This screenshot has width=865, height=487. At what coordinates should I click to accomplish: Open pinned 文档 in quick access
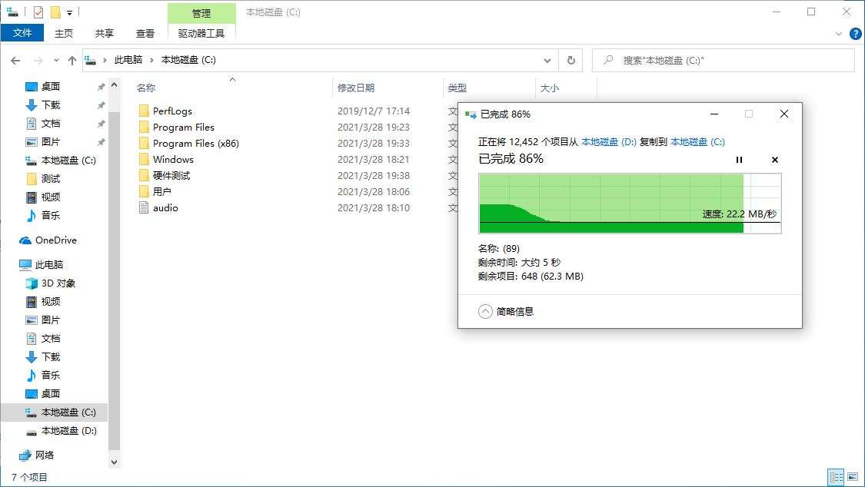pos(50,124)
